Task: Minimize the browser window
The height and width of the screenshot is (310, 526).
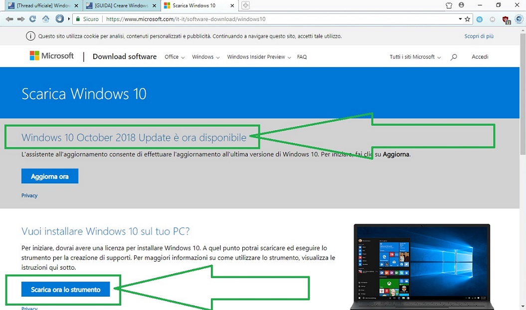Action: (x=480, y=5)
